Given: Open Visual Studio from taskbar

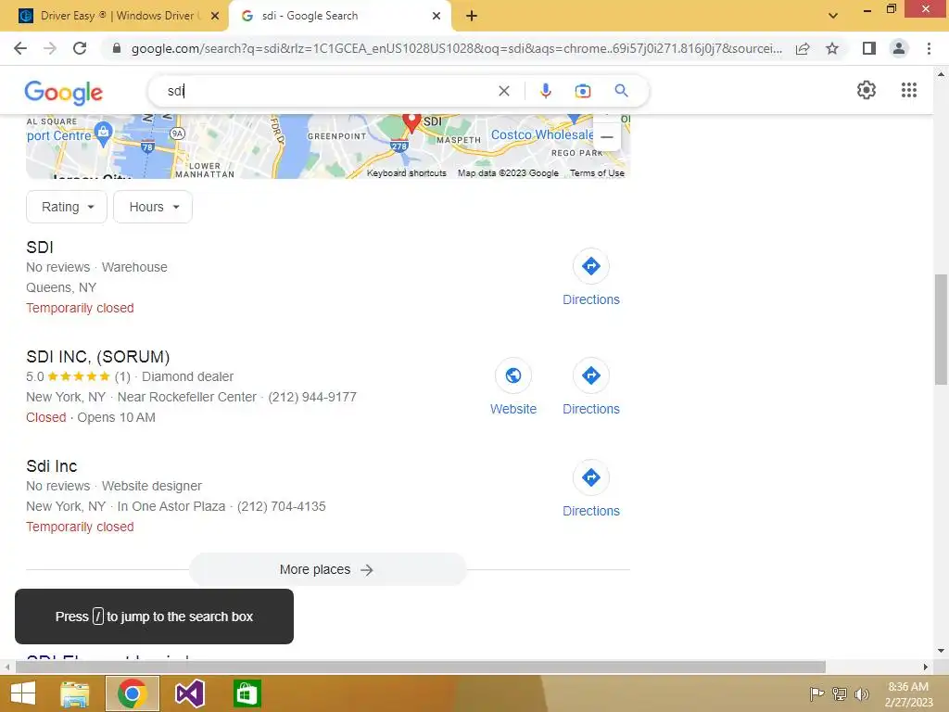Looking at the screenshot, I should pos(189,693).
